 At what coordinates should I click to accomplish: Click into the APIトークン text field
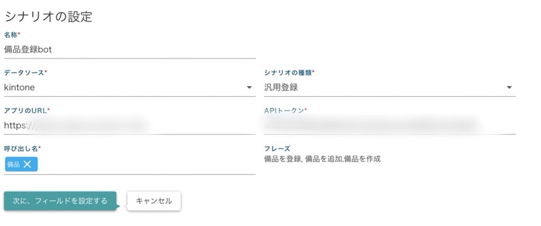click(x=390, y=126)
